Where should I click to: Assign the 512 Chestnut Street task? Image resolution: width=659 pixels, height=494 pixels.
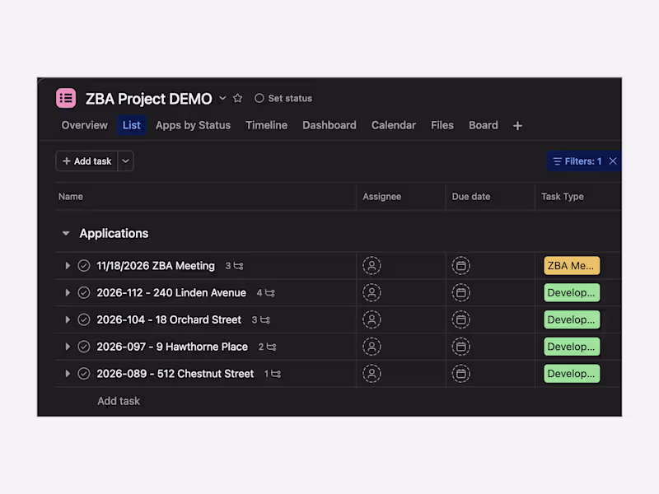[372, 374]
